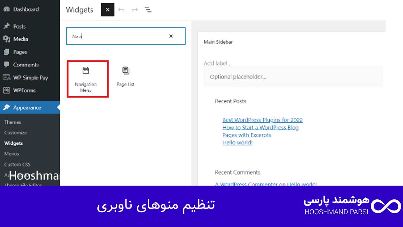Open Pages menu item
Image resolution: width=403 pixels, height=227 pixels.
click(30, 52)
